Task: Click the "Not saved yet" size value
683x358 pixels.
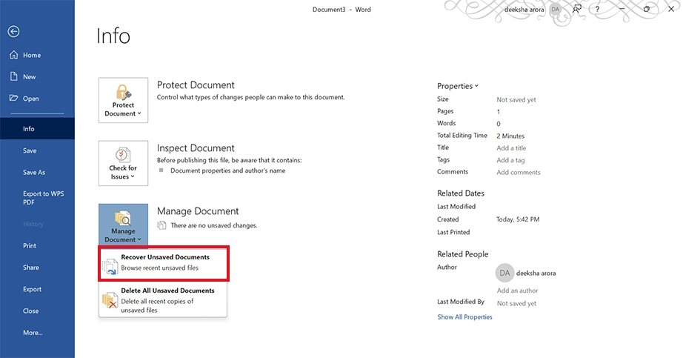Action: [516, 100]
